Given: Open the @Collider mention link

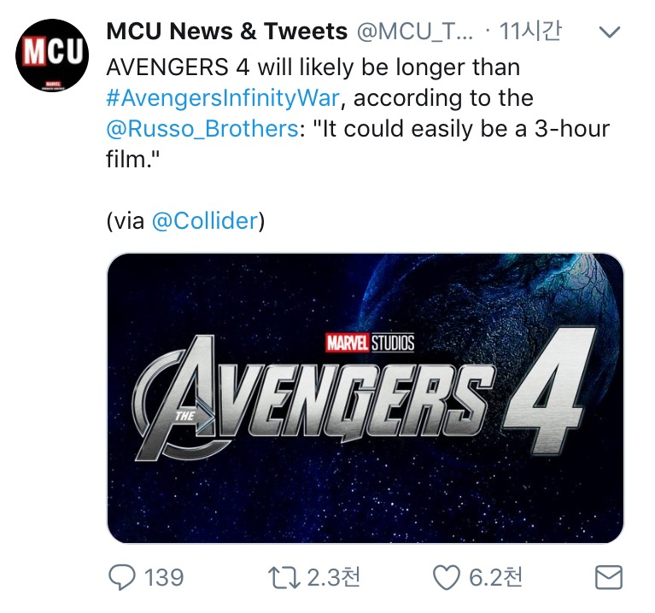Looking at the screenshot, I should point(204,221).
